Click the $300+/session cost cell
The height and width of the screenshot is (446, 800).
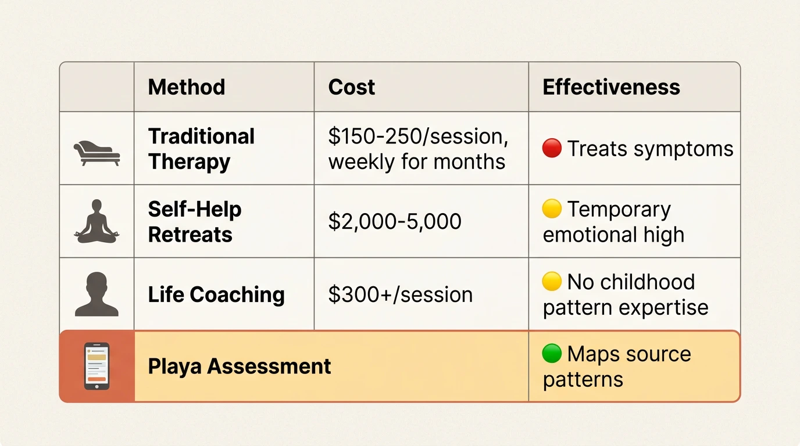click(400, 294)
